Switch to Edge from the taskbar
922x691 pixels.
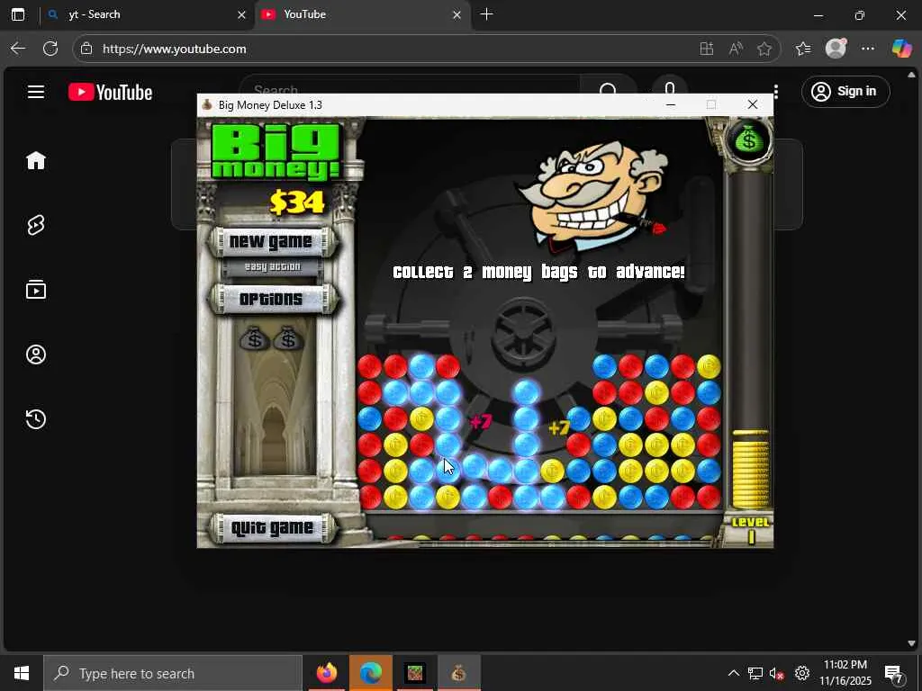click(370, 673)
